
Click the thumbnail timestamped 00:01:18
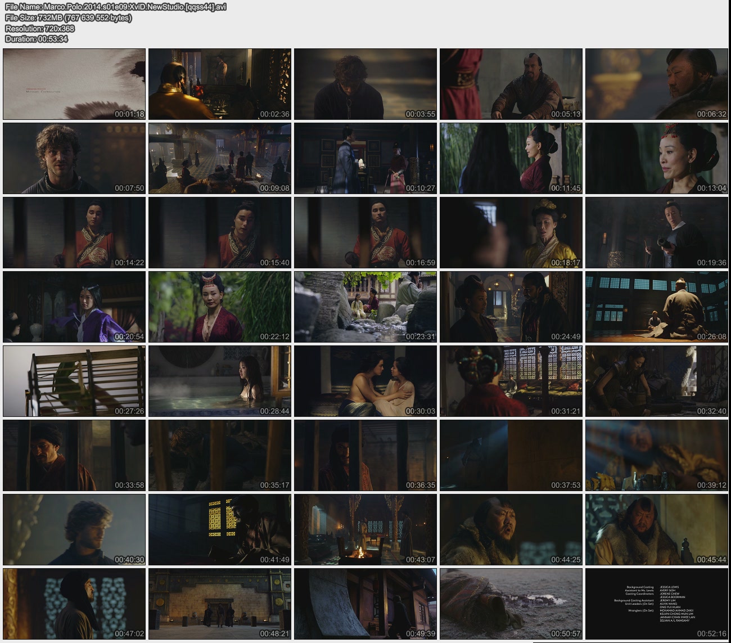pyautogui.click(x=74, y=84)
